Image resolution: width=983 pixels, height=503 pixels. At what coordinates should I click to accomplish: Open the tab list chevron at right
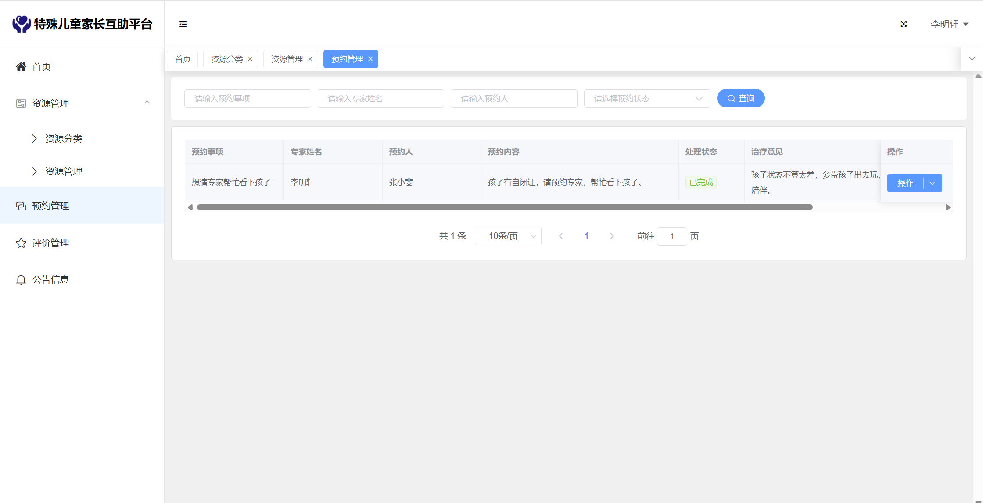pos(972,59)
